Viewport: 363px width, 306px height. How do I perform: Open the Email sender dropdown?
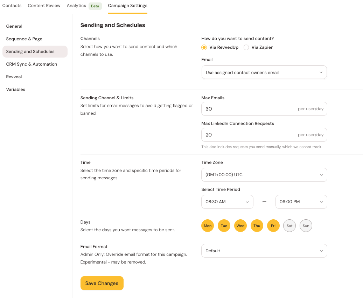coord(264,72)
